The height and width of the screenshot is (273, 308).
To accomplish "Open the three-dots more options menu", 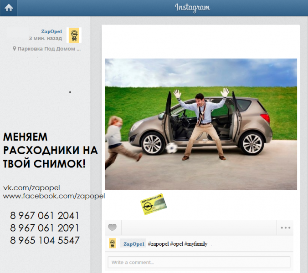I will (x=286, y=227).
